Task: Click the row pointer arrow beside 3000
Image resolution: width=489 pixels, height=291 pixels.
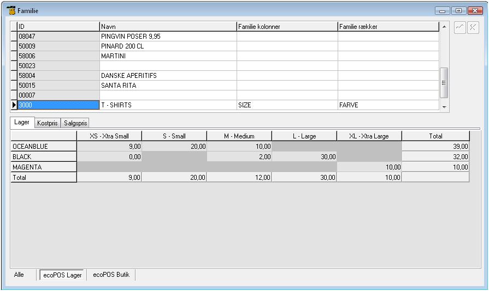Action: point(14,105)
